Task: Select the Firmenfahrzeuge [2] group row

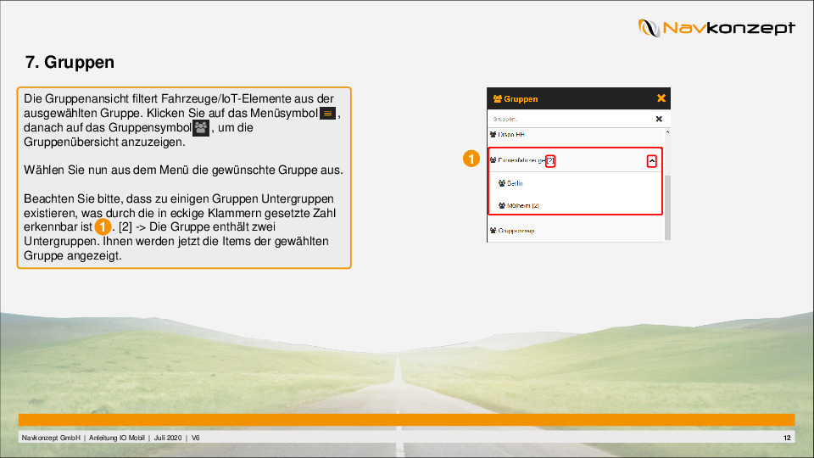Action: [575, 160]
